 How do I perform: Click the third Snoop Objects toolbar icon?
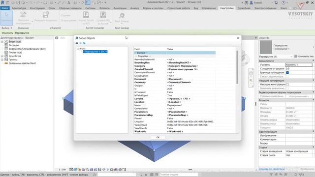pyautogui.click(x=84, y=43)
